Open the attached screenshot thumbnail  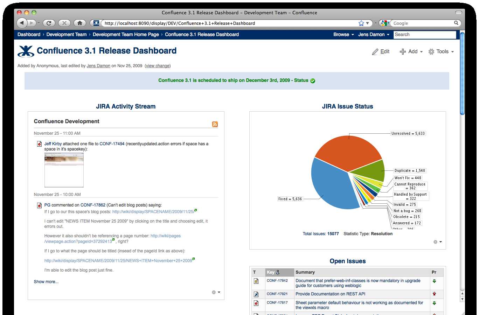pos(64,170)
